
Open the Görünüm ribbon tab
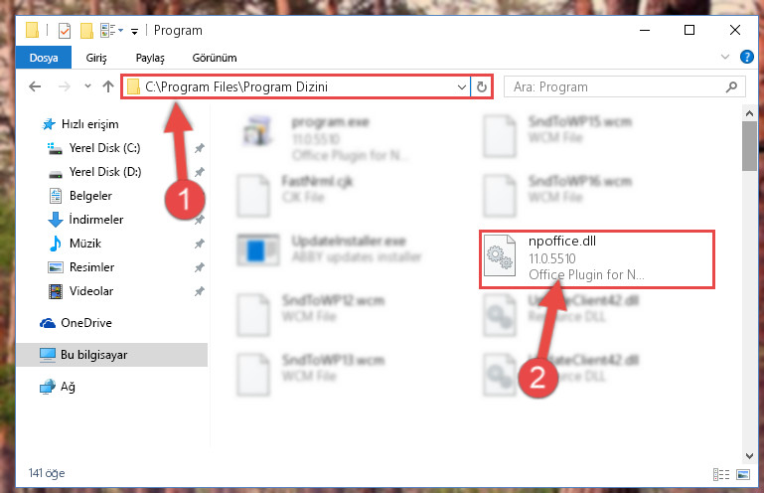[215, 58]
